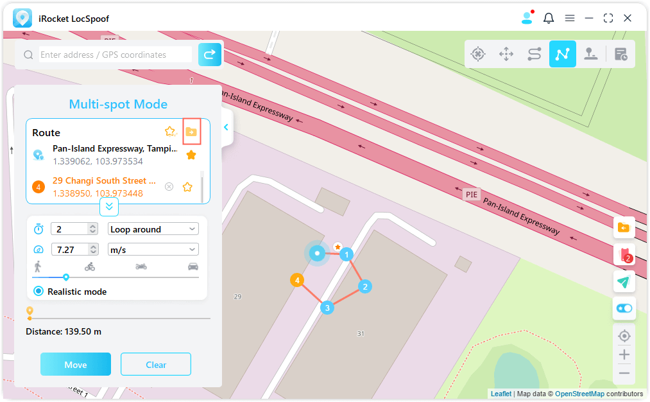
Task: Open the Jump Teleport mode
Action: [x=591, y=55]
